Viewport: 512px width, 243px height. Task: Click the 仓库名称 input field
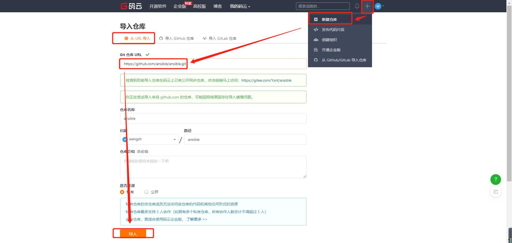(213, 118)
